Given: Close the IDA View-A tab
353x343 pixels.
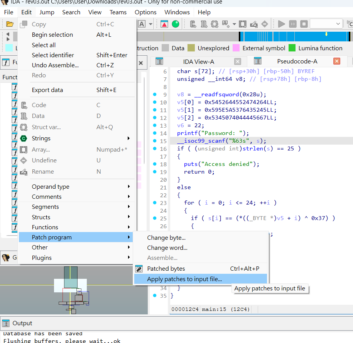Looking at the screenshot, I should click(x=238, y=61).
